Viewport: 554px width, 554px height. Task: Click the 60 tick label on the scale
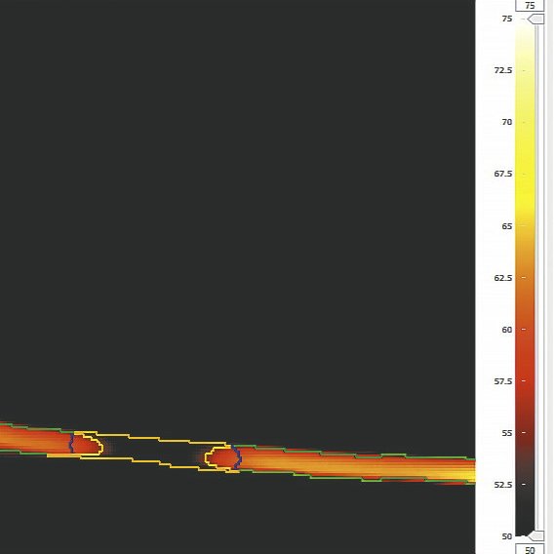[506, 330]
